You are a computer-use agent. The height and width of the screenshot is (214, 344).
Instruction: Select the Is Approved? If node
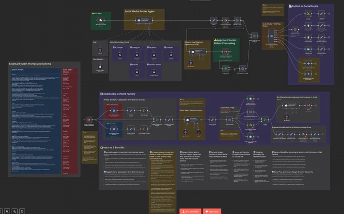pyautogui.click(x=225, y=69)
